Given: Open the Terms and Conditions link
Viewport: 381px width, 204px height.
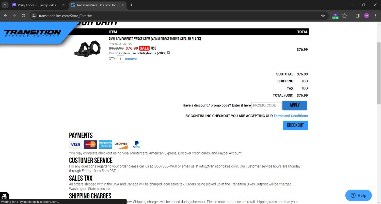Looking at the screenshot, I should [x=291, y=116].
